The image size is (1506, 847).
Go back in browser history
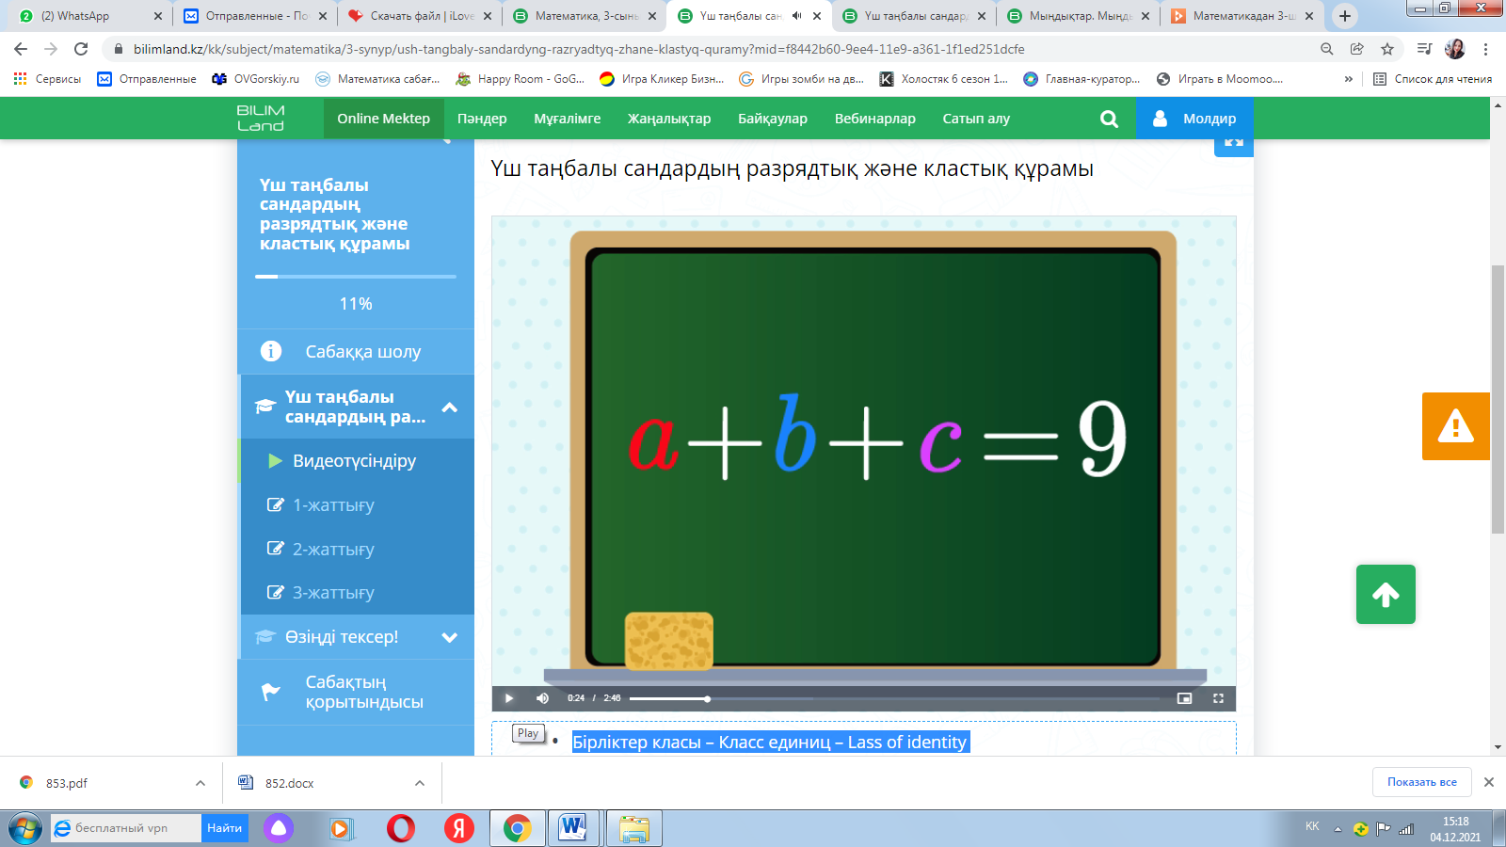(x=21, y=49)
